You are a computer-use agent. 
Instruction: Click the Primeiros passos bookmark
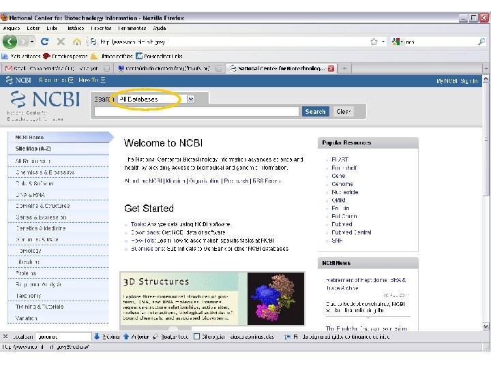65,57
